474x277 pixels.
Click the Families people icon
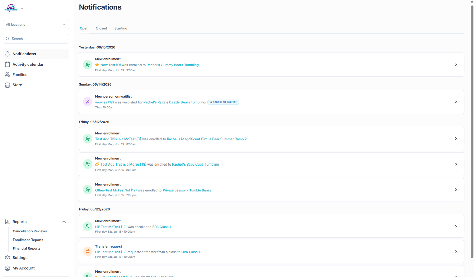click(7, 75)
